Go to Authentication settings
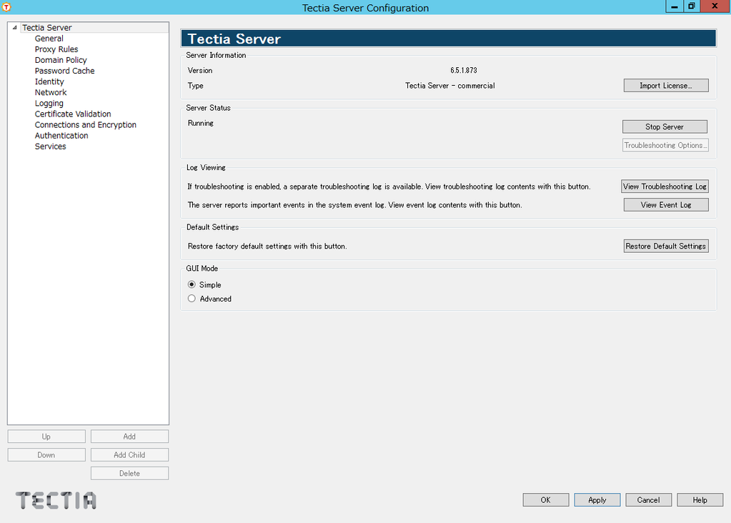 [x=61, y=135]
